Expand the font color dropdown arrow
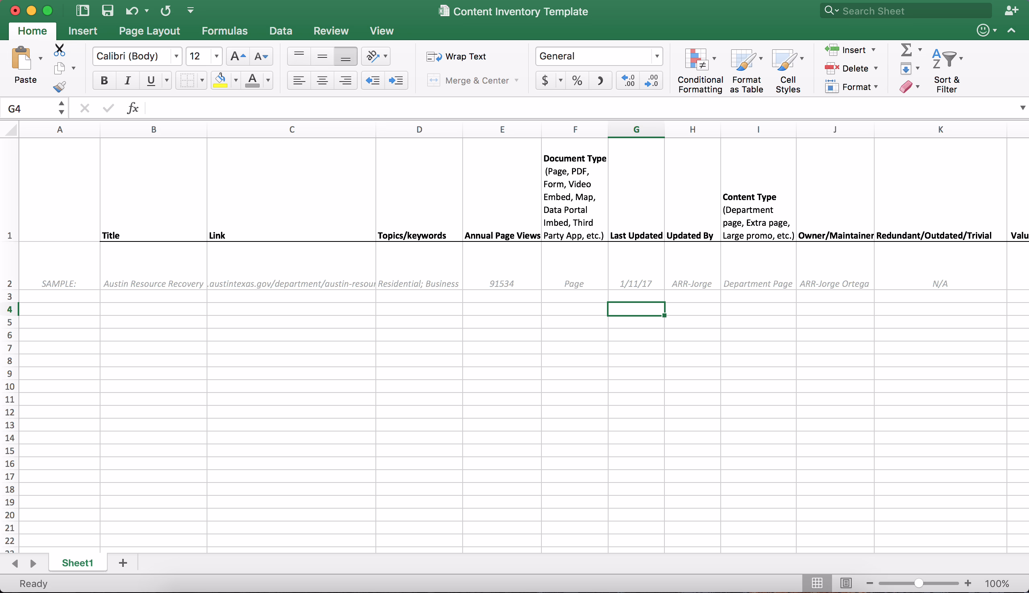 tap(268, 80)
